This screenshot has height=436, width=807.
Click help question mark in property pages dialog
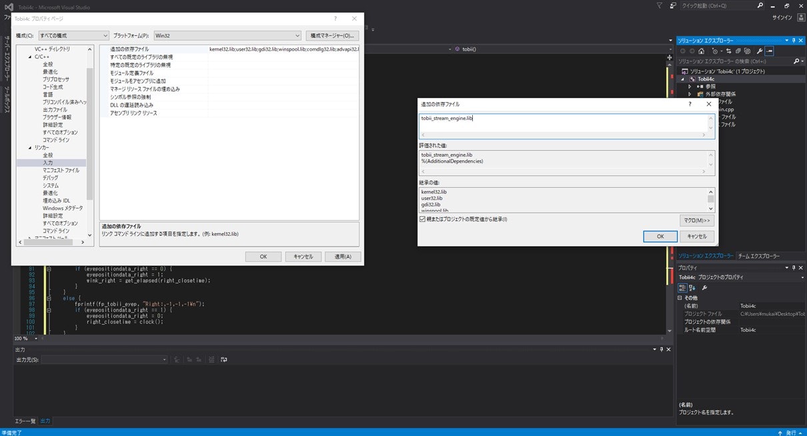click(335, 19)
